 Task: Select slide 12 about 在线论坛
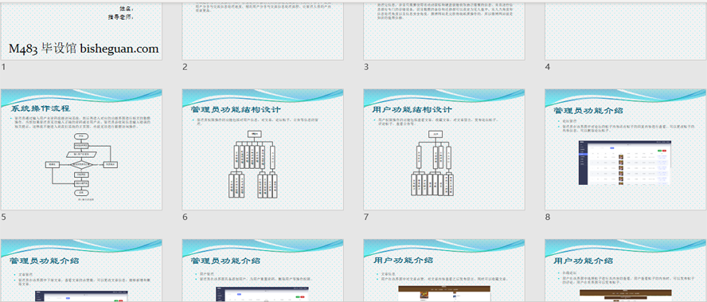(626, 270)
